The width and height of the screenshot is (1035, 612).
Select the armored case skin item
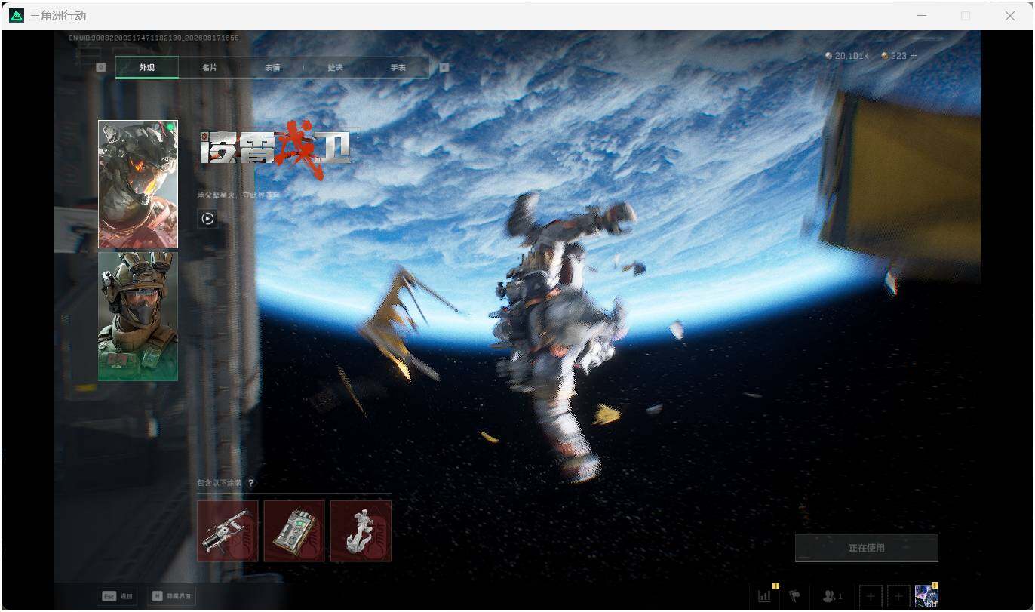(294, 531)
